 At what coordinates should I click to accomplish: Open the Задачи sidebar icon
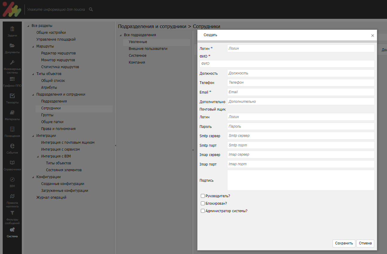(x=12, y=29)
